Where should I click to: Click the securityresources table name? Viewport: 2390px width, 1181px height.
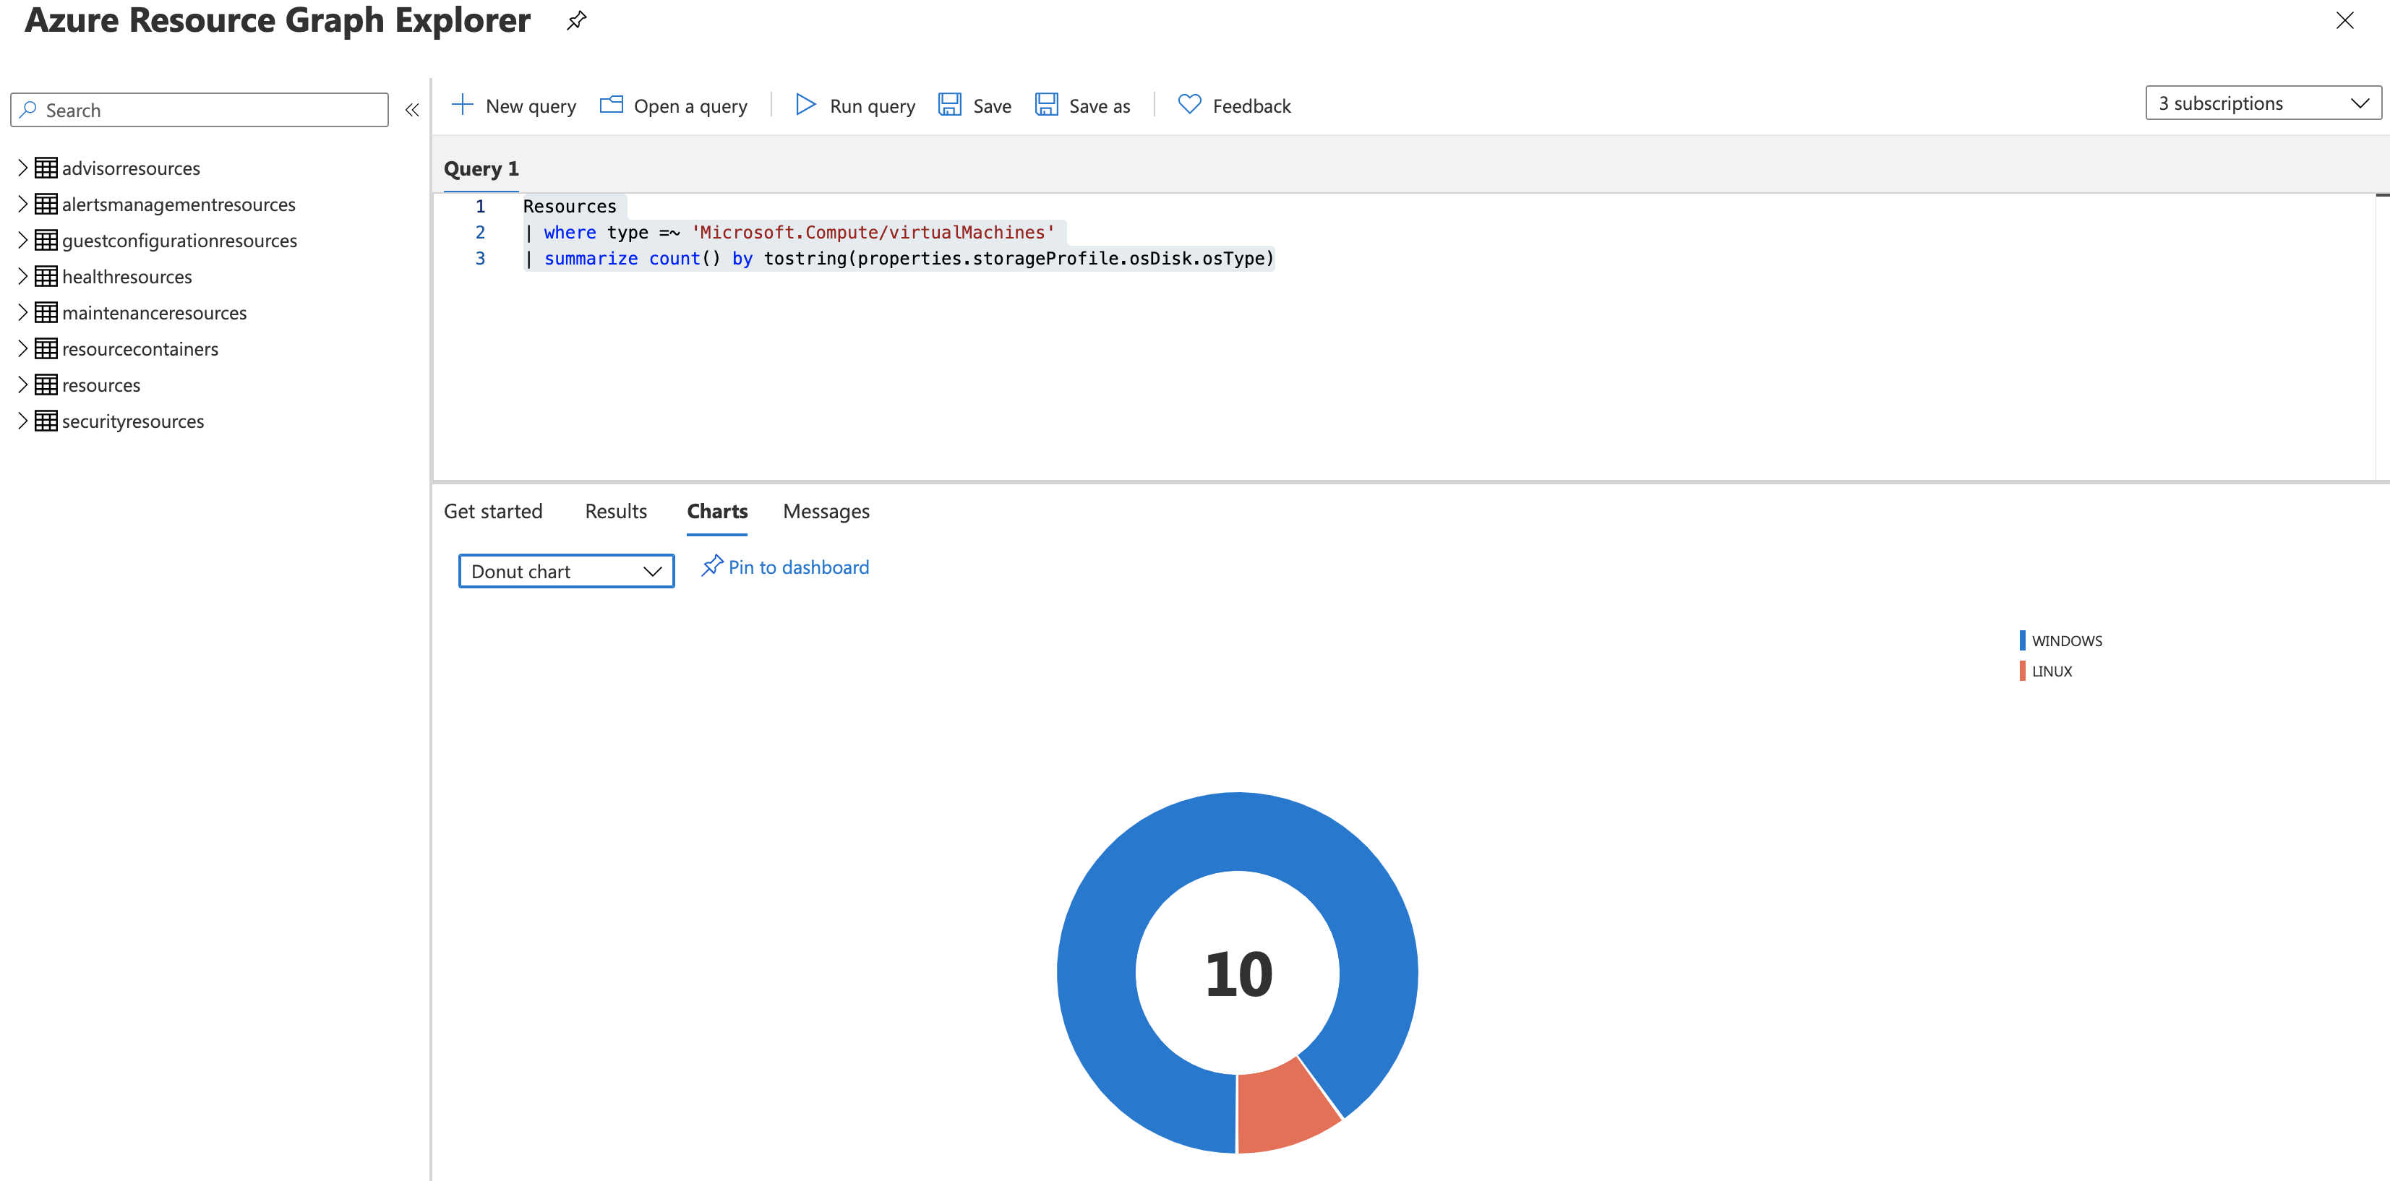133,421
